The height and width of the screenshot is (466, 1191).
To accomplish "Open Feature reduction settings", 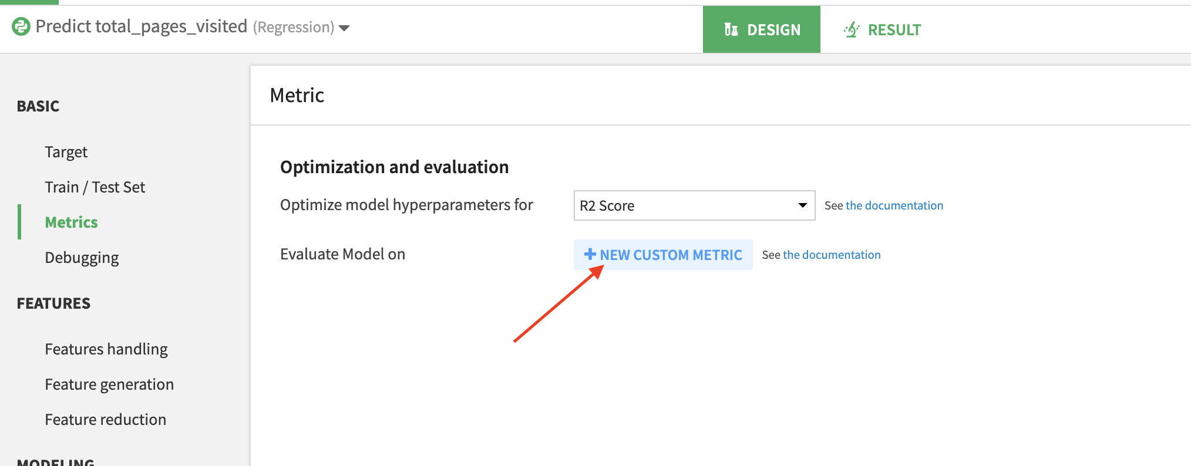I will click(106, 420).
